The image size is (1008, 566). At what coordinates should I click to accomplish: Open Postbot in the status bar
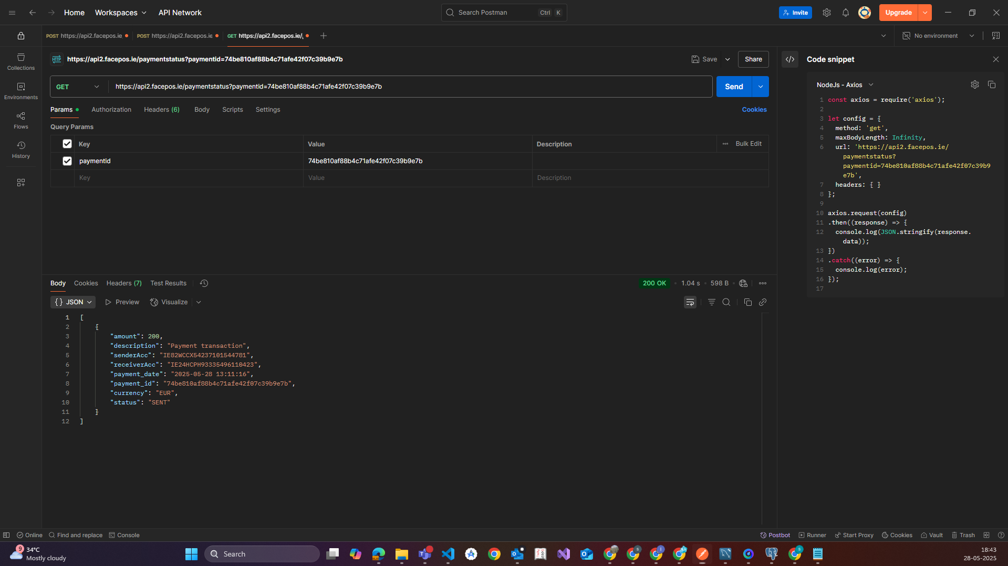click(775, 535)
